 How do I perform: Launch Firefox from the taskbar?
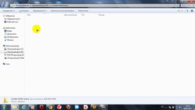click(x=68, y=107)
